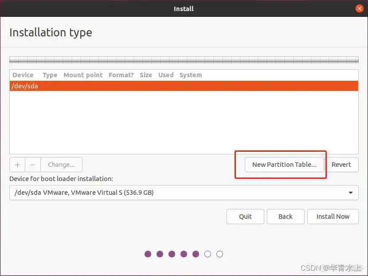Click Quit to exit the installer

coord(245,217)
